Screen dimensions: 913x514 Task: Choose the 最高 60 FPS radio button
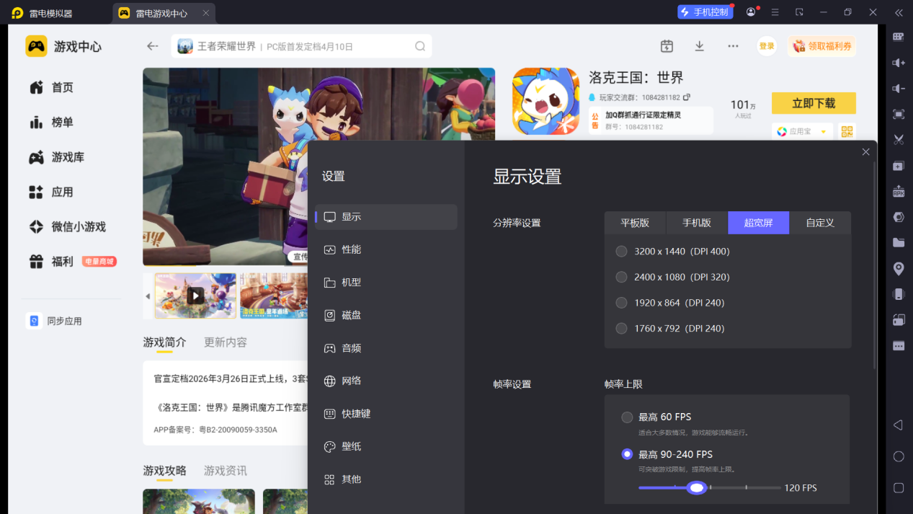(627, 417)
